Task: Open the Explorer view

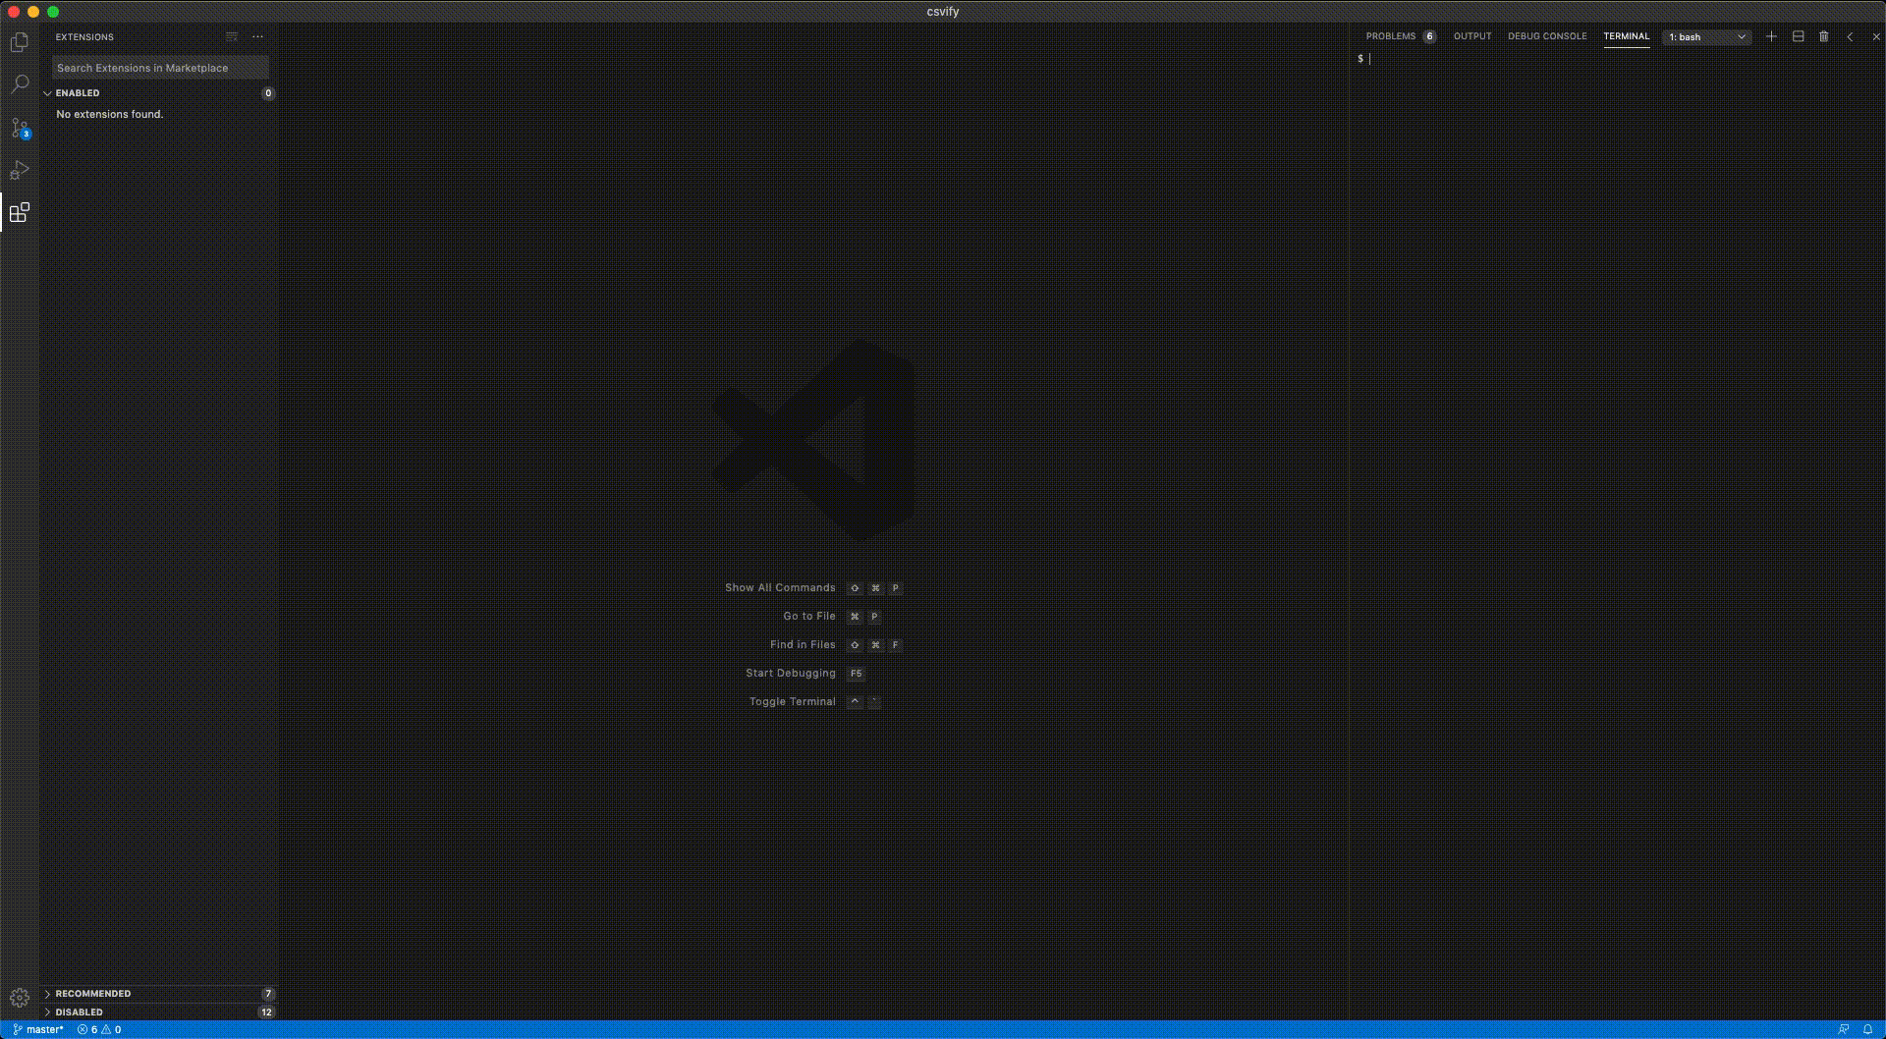Action: (20, 42)
